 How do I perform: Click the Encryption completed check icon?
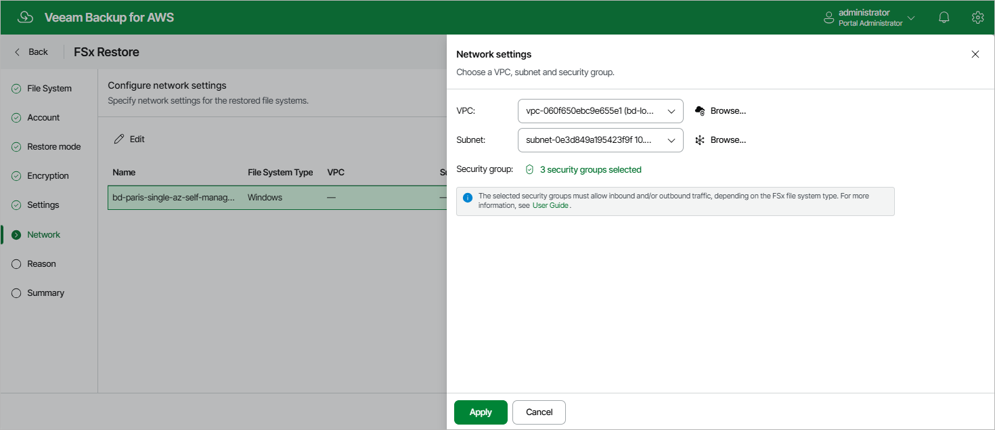(x=16, y=176)
